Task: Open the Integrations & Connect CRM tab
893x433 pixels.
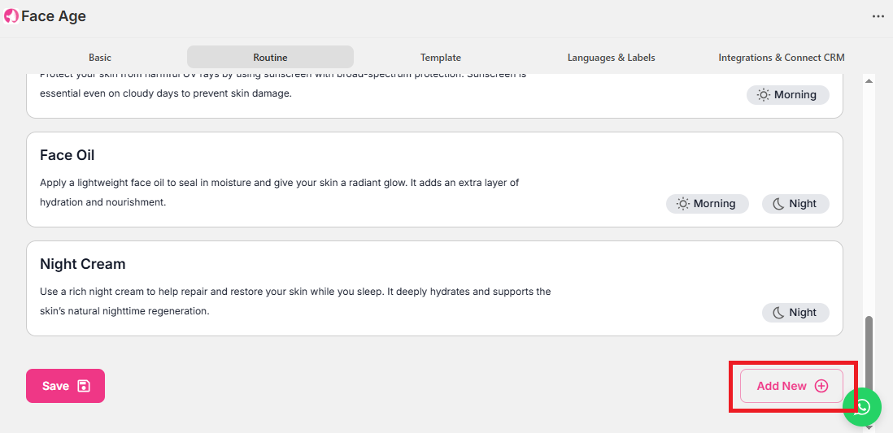Action: point(781,58)
